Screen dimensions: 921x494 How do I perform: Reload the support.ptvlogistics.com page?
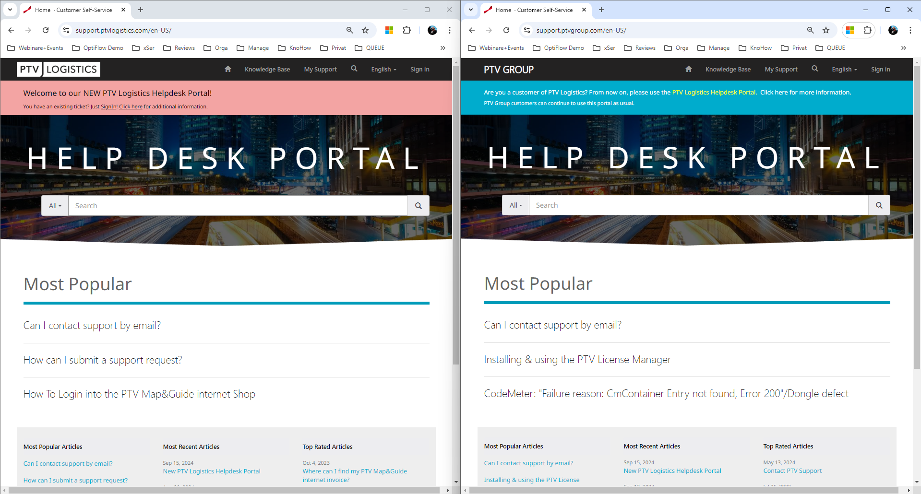pos(46,30)
